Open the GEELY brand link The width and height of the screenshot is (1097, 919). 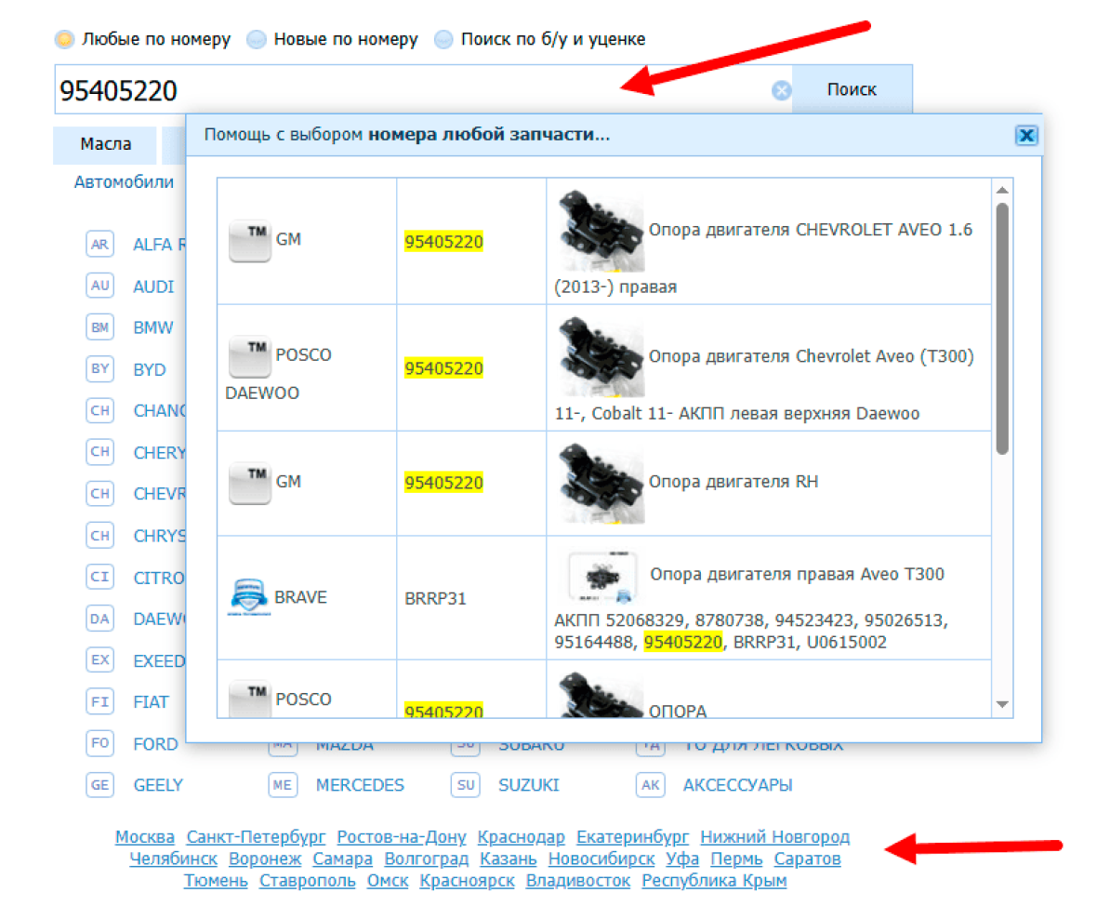coord(158,785)
